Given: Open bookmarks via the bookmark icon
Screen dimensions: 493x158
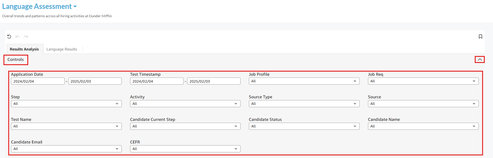Looking at the screenshot, I should (481, 37).
